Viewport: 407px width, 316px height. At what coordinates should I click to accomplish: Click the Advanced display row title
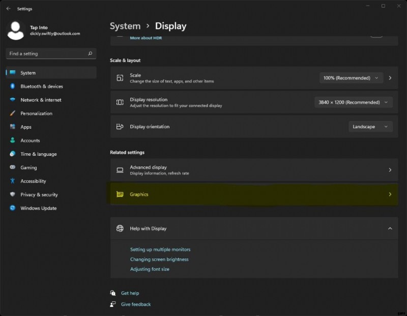click(x=148, y=167)
